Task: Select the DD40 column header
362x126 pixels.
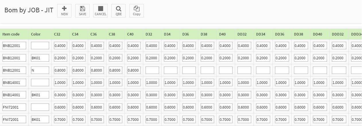Action: pyautogui.click(x=318, y=34)
